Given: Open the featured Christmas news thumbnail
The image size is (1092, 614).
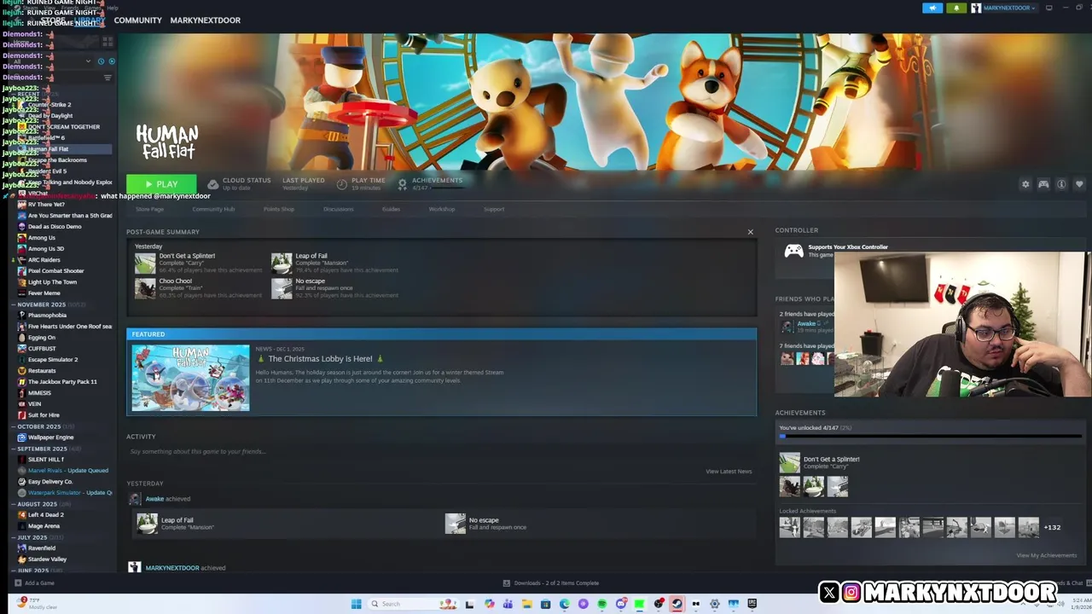Looking at the screenshot, I should click(x=190, y=378).
